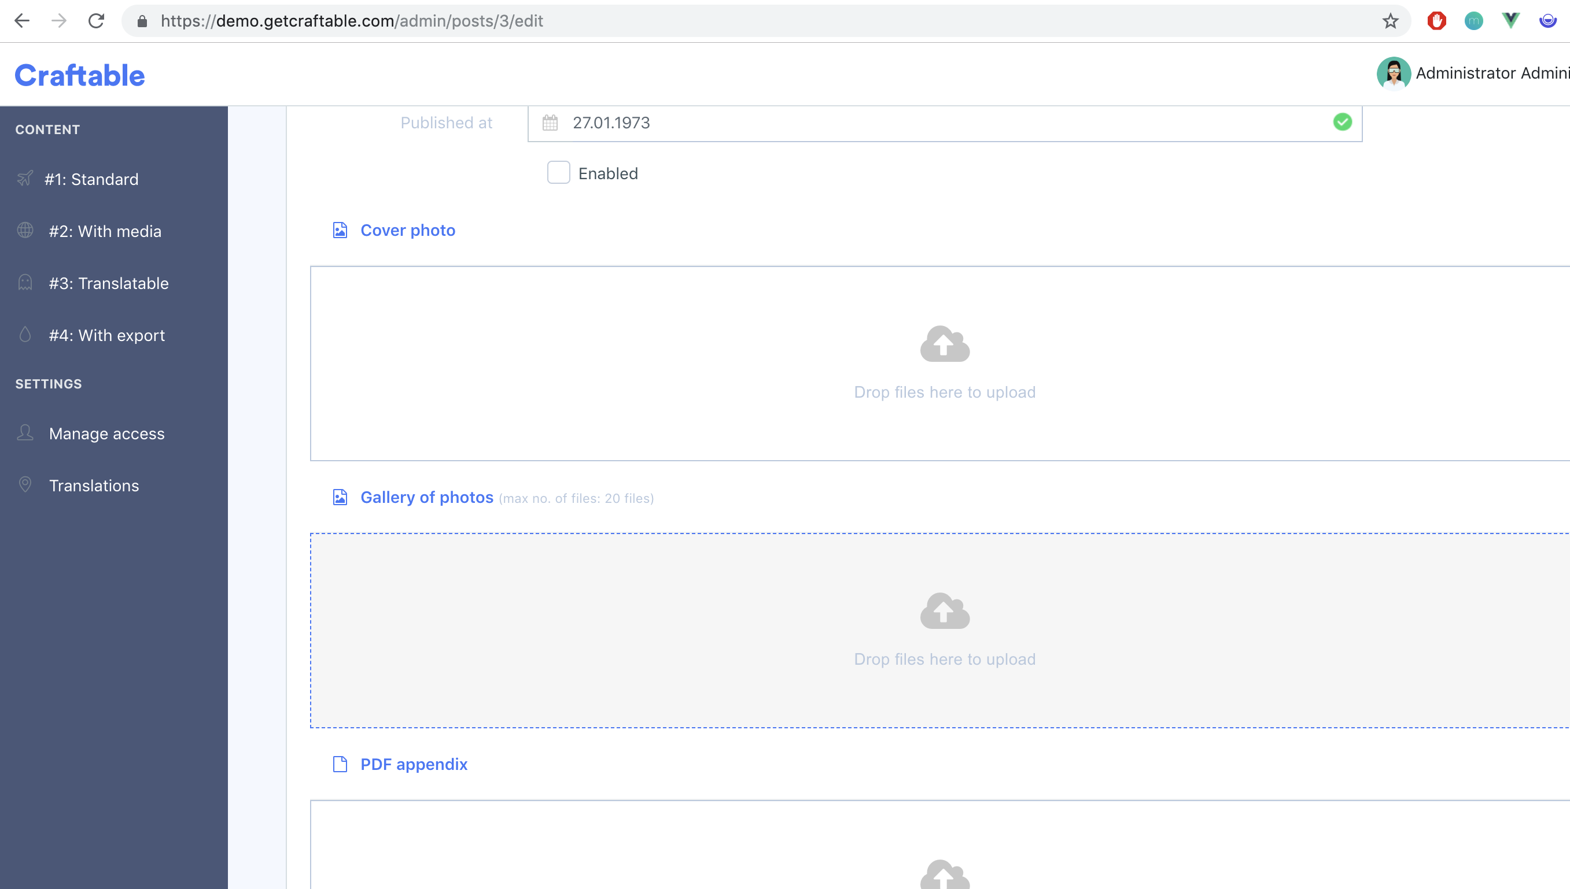This screenshot has width=1570, height=889.
Task: Go to #4: With export page
Action: click(107, 335)
